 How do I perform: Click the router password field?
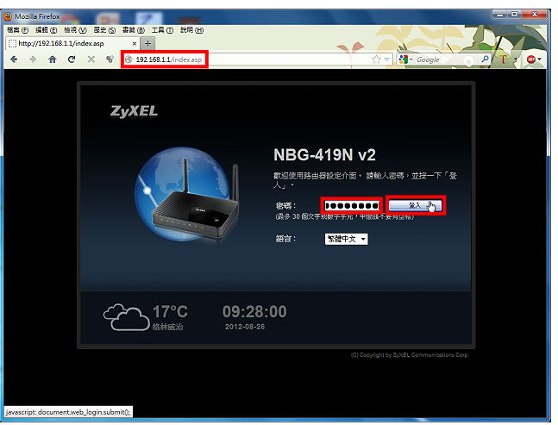352,205
